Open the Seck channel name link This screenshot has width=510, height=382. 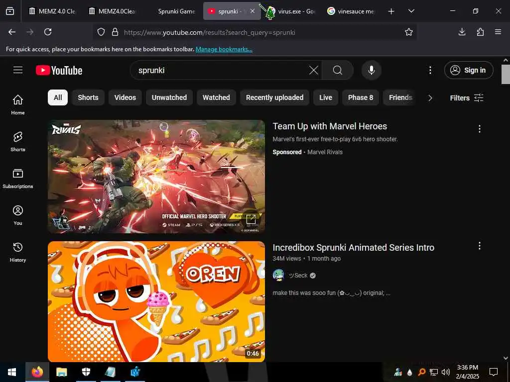tap(298, 276)
